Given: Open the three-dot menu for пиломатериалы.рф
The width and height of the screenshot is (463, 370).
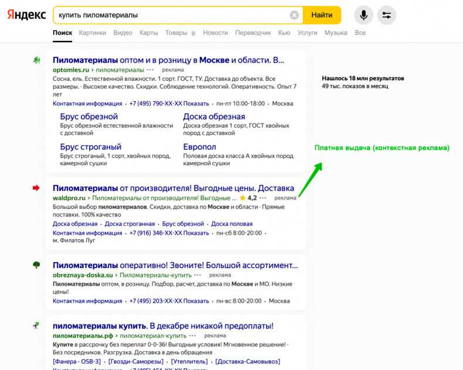Looking at the screenshot, I should [192, 336].
